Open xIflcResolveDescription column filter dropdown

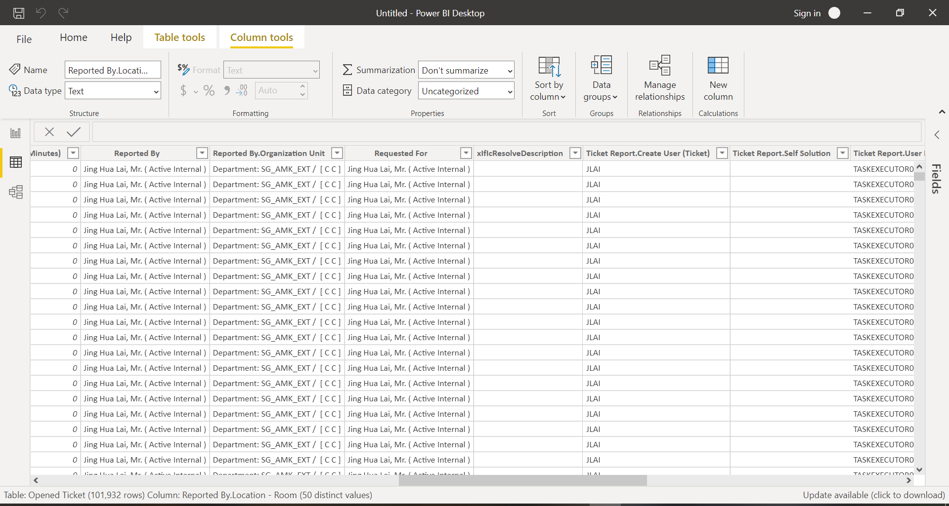[575, 153]
